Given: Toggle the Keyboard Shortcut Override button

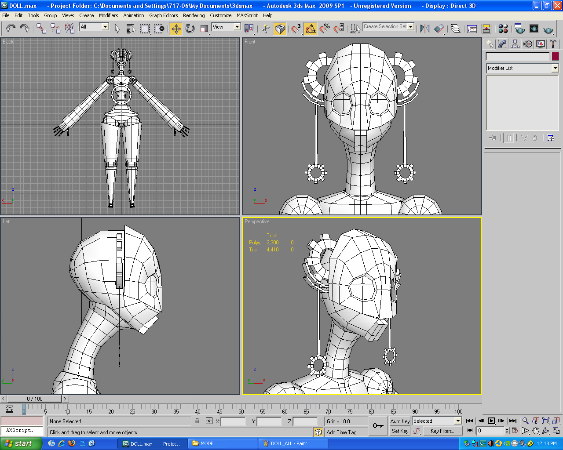Looking at the screenshot, I should coord(280,29).
